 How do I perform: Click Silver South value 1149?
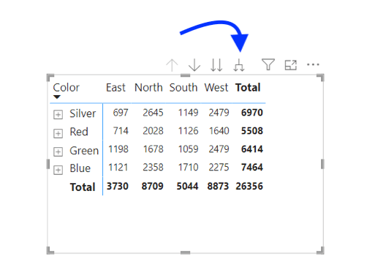[188, 113]
